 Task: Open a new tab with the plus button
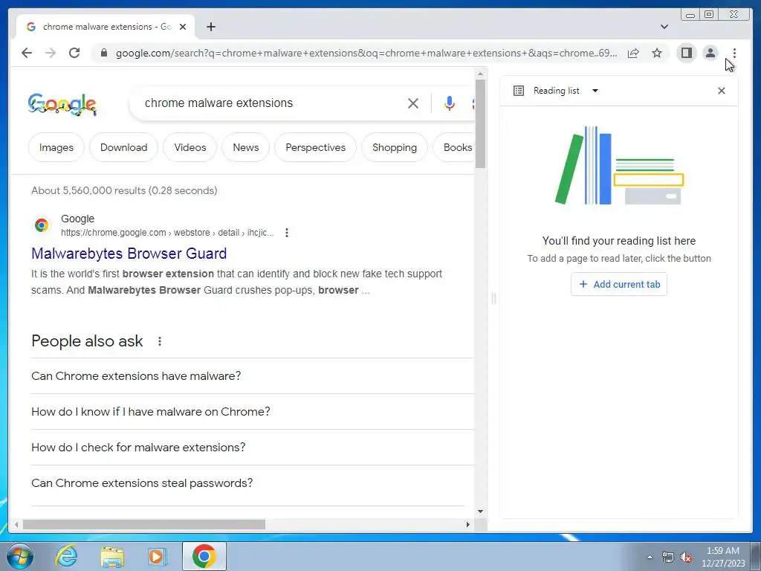click(x=210, y=27)
